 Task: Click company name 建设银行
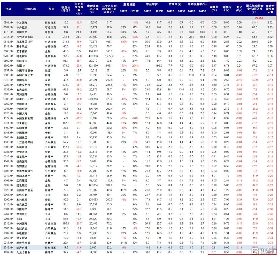pyautogui.click(x=22, y=185)
